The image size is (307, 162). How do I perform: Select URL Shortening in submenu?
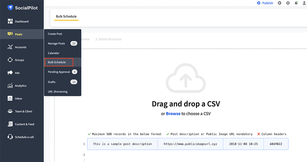pos(58,91)
